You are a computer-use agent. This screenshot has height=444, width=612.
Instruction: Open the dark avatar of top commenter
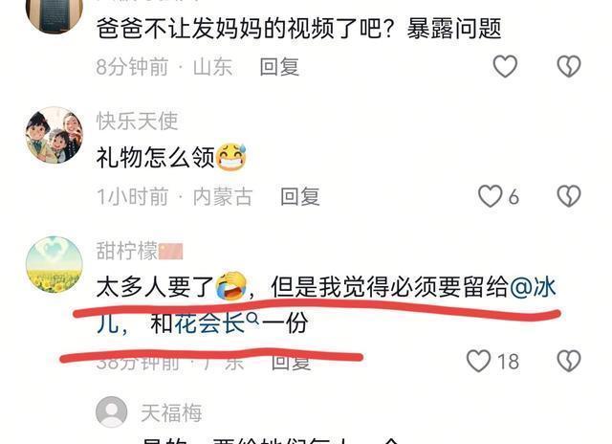[55, 15]
